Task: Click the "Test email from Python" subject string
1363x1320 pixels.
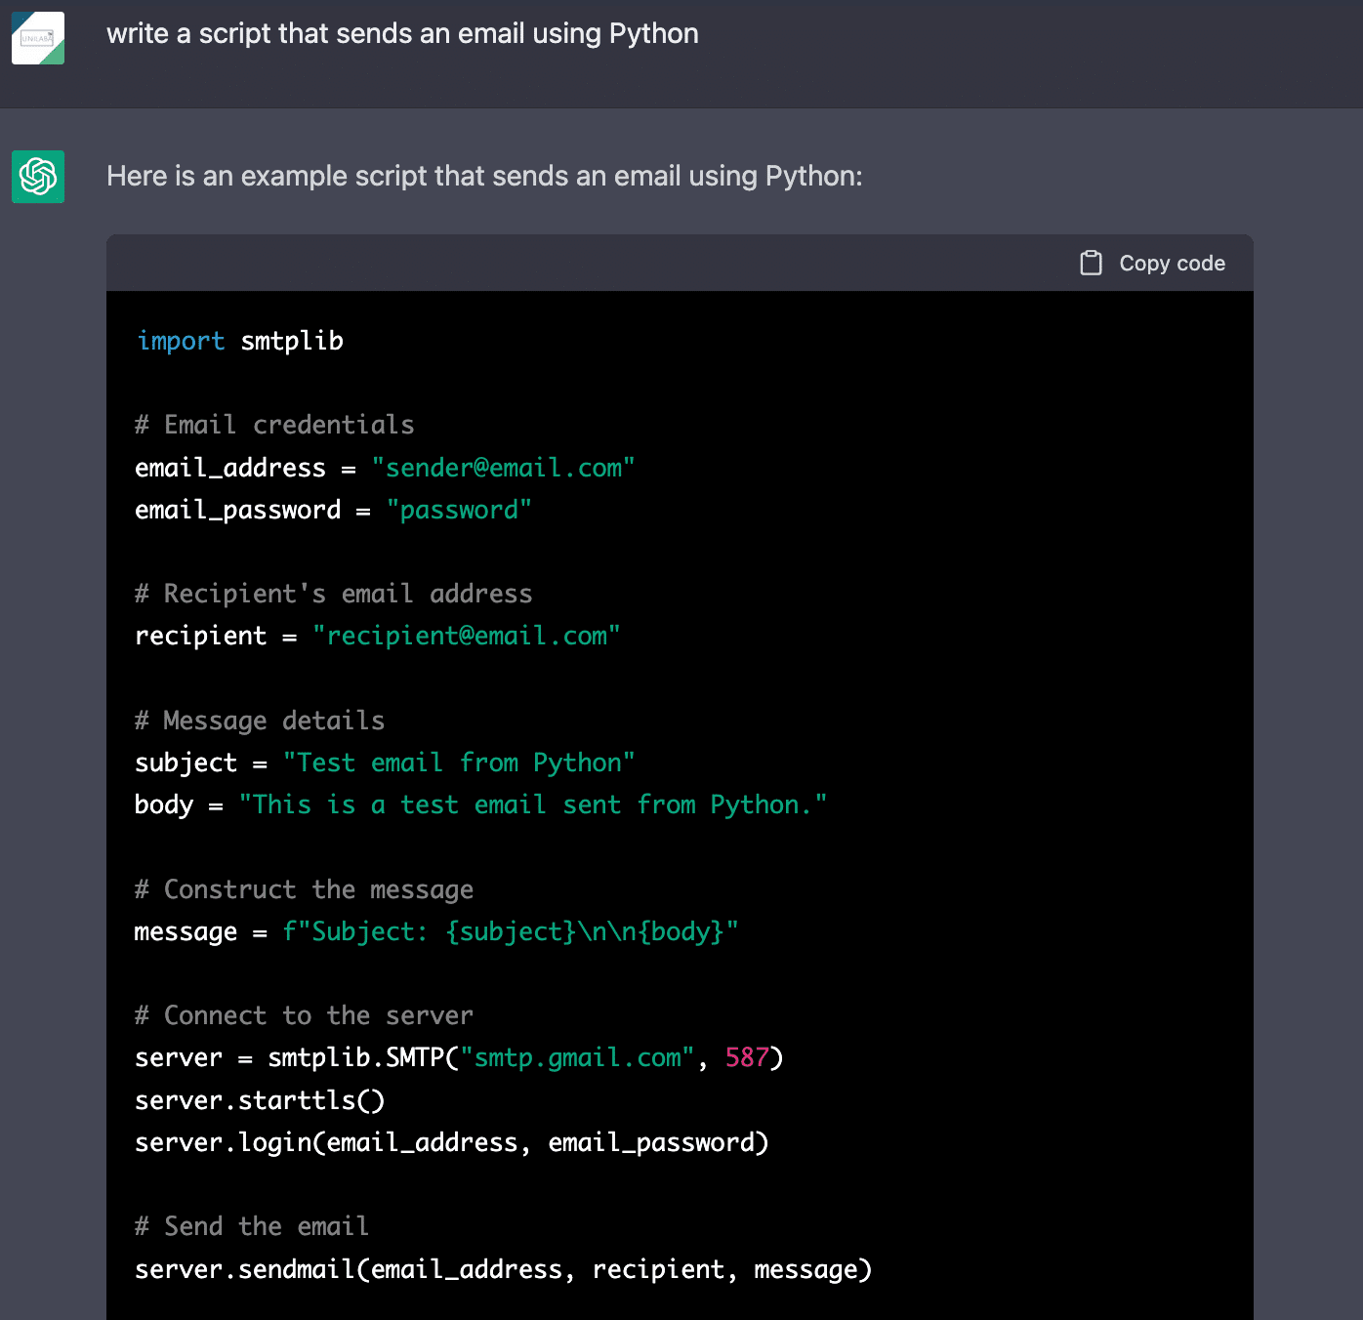Action: pos(459,763)
